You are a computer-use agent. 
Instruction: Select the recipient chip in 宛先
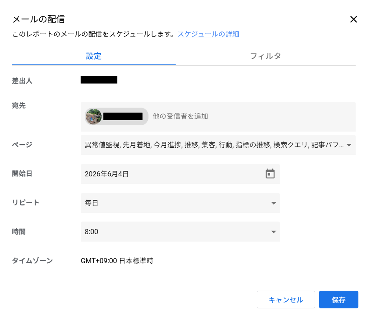117,116
